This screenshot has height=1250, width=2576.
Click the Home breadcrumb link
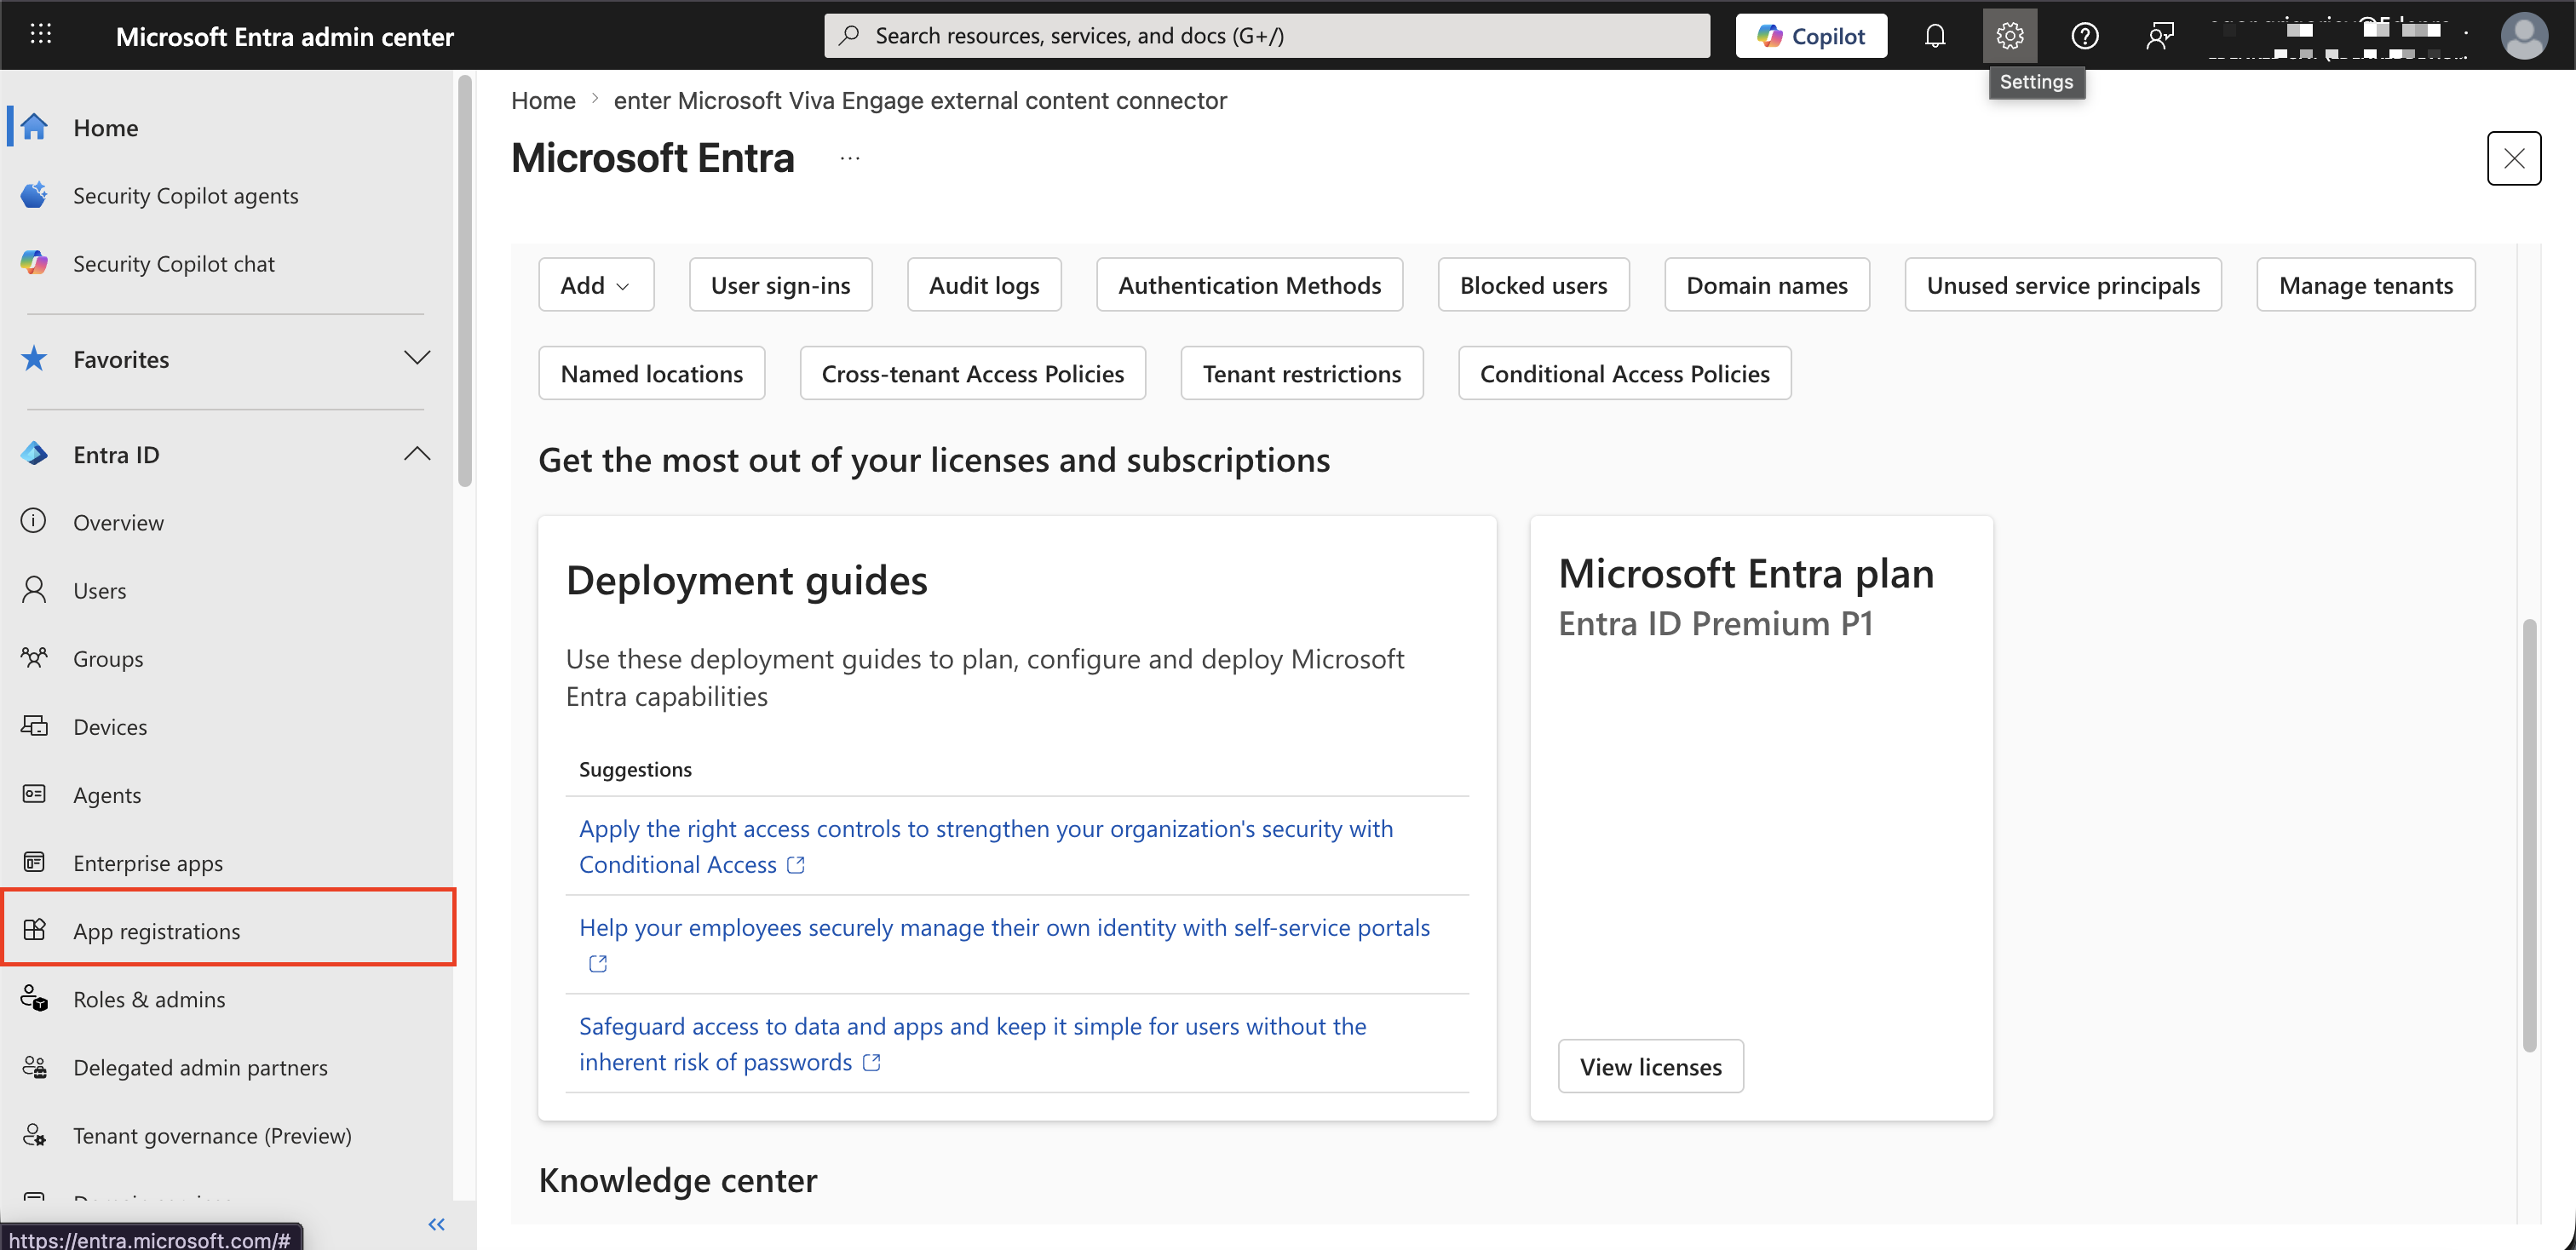[x=543, y=100]
